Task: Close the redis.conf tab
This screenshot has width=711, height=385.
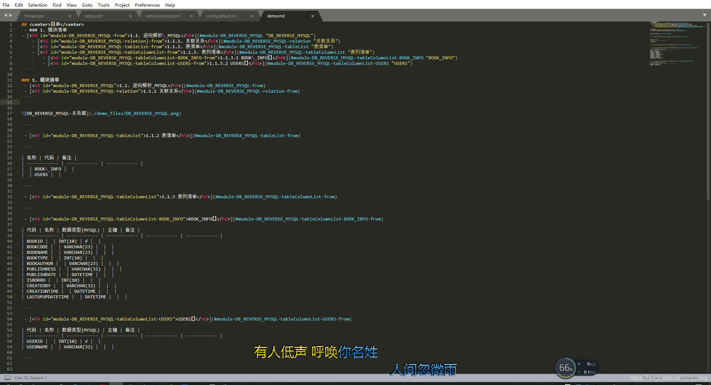Action: pyautogui.click(x=130, y=16)
